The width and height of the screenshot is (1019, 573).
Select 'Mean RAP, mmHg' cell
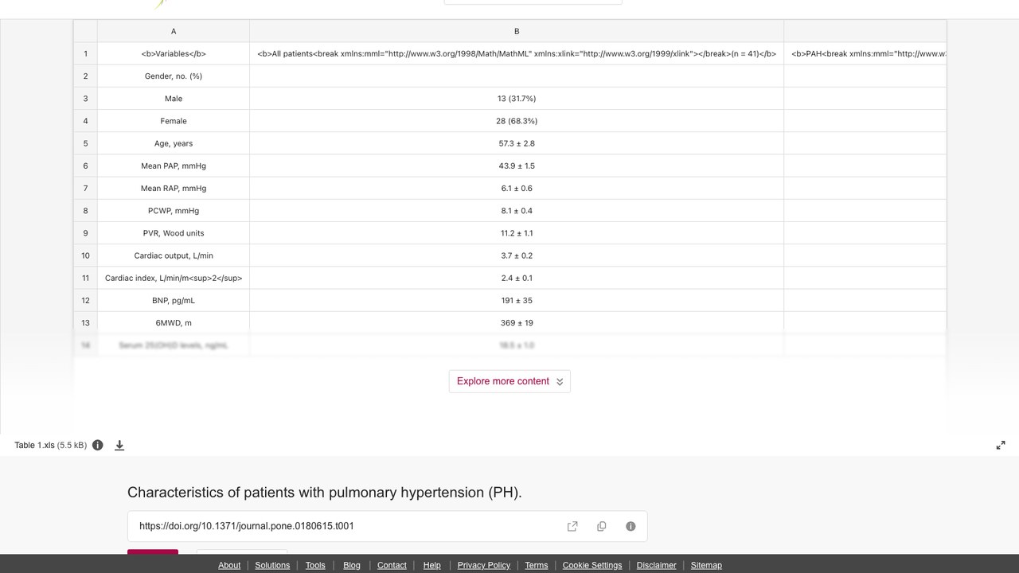coord(174,189)
